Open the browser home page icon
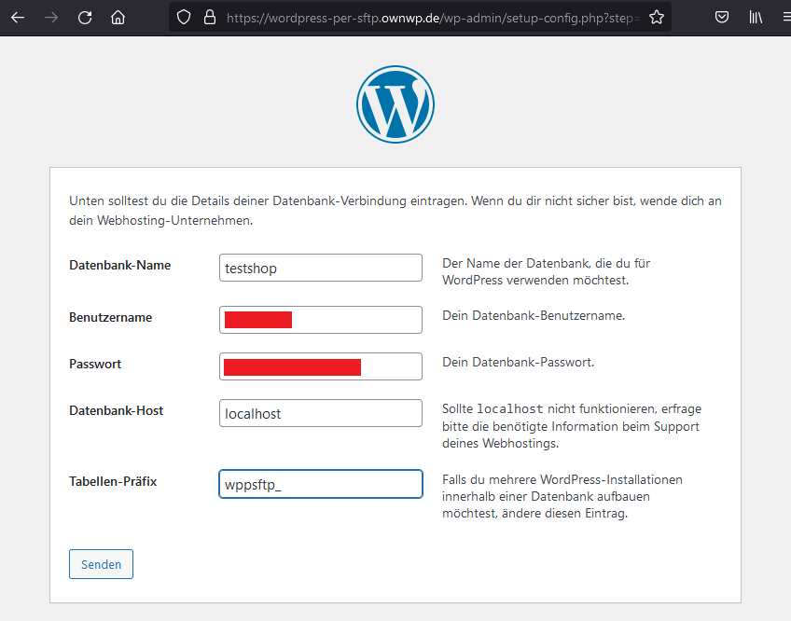 pyautogui.click(x=118, y=18)
